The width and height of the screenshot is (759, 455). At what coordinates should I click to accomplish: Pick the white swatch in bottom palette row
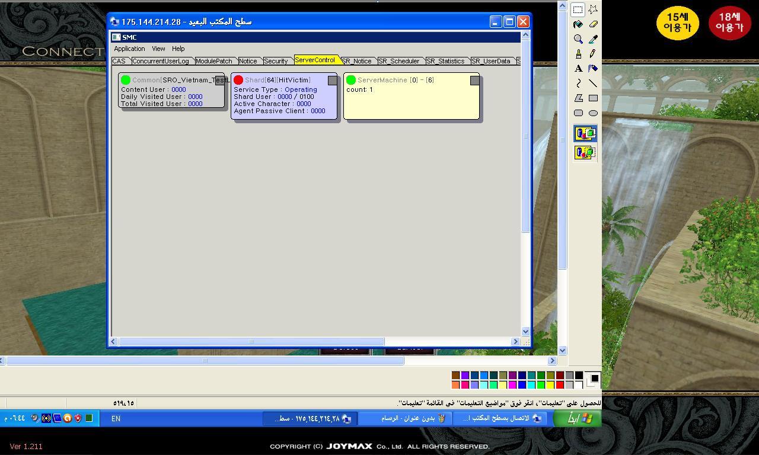579,384
